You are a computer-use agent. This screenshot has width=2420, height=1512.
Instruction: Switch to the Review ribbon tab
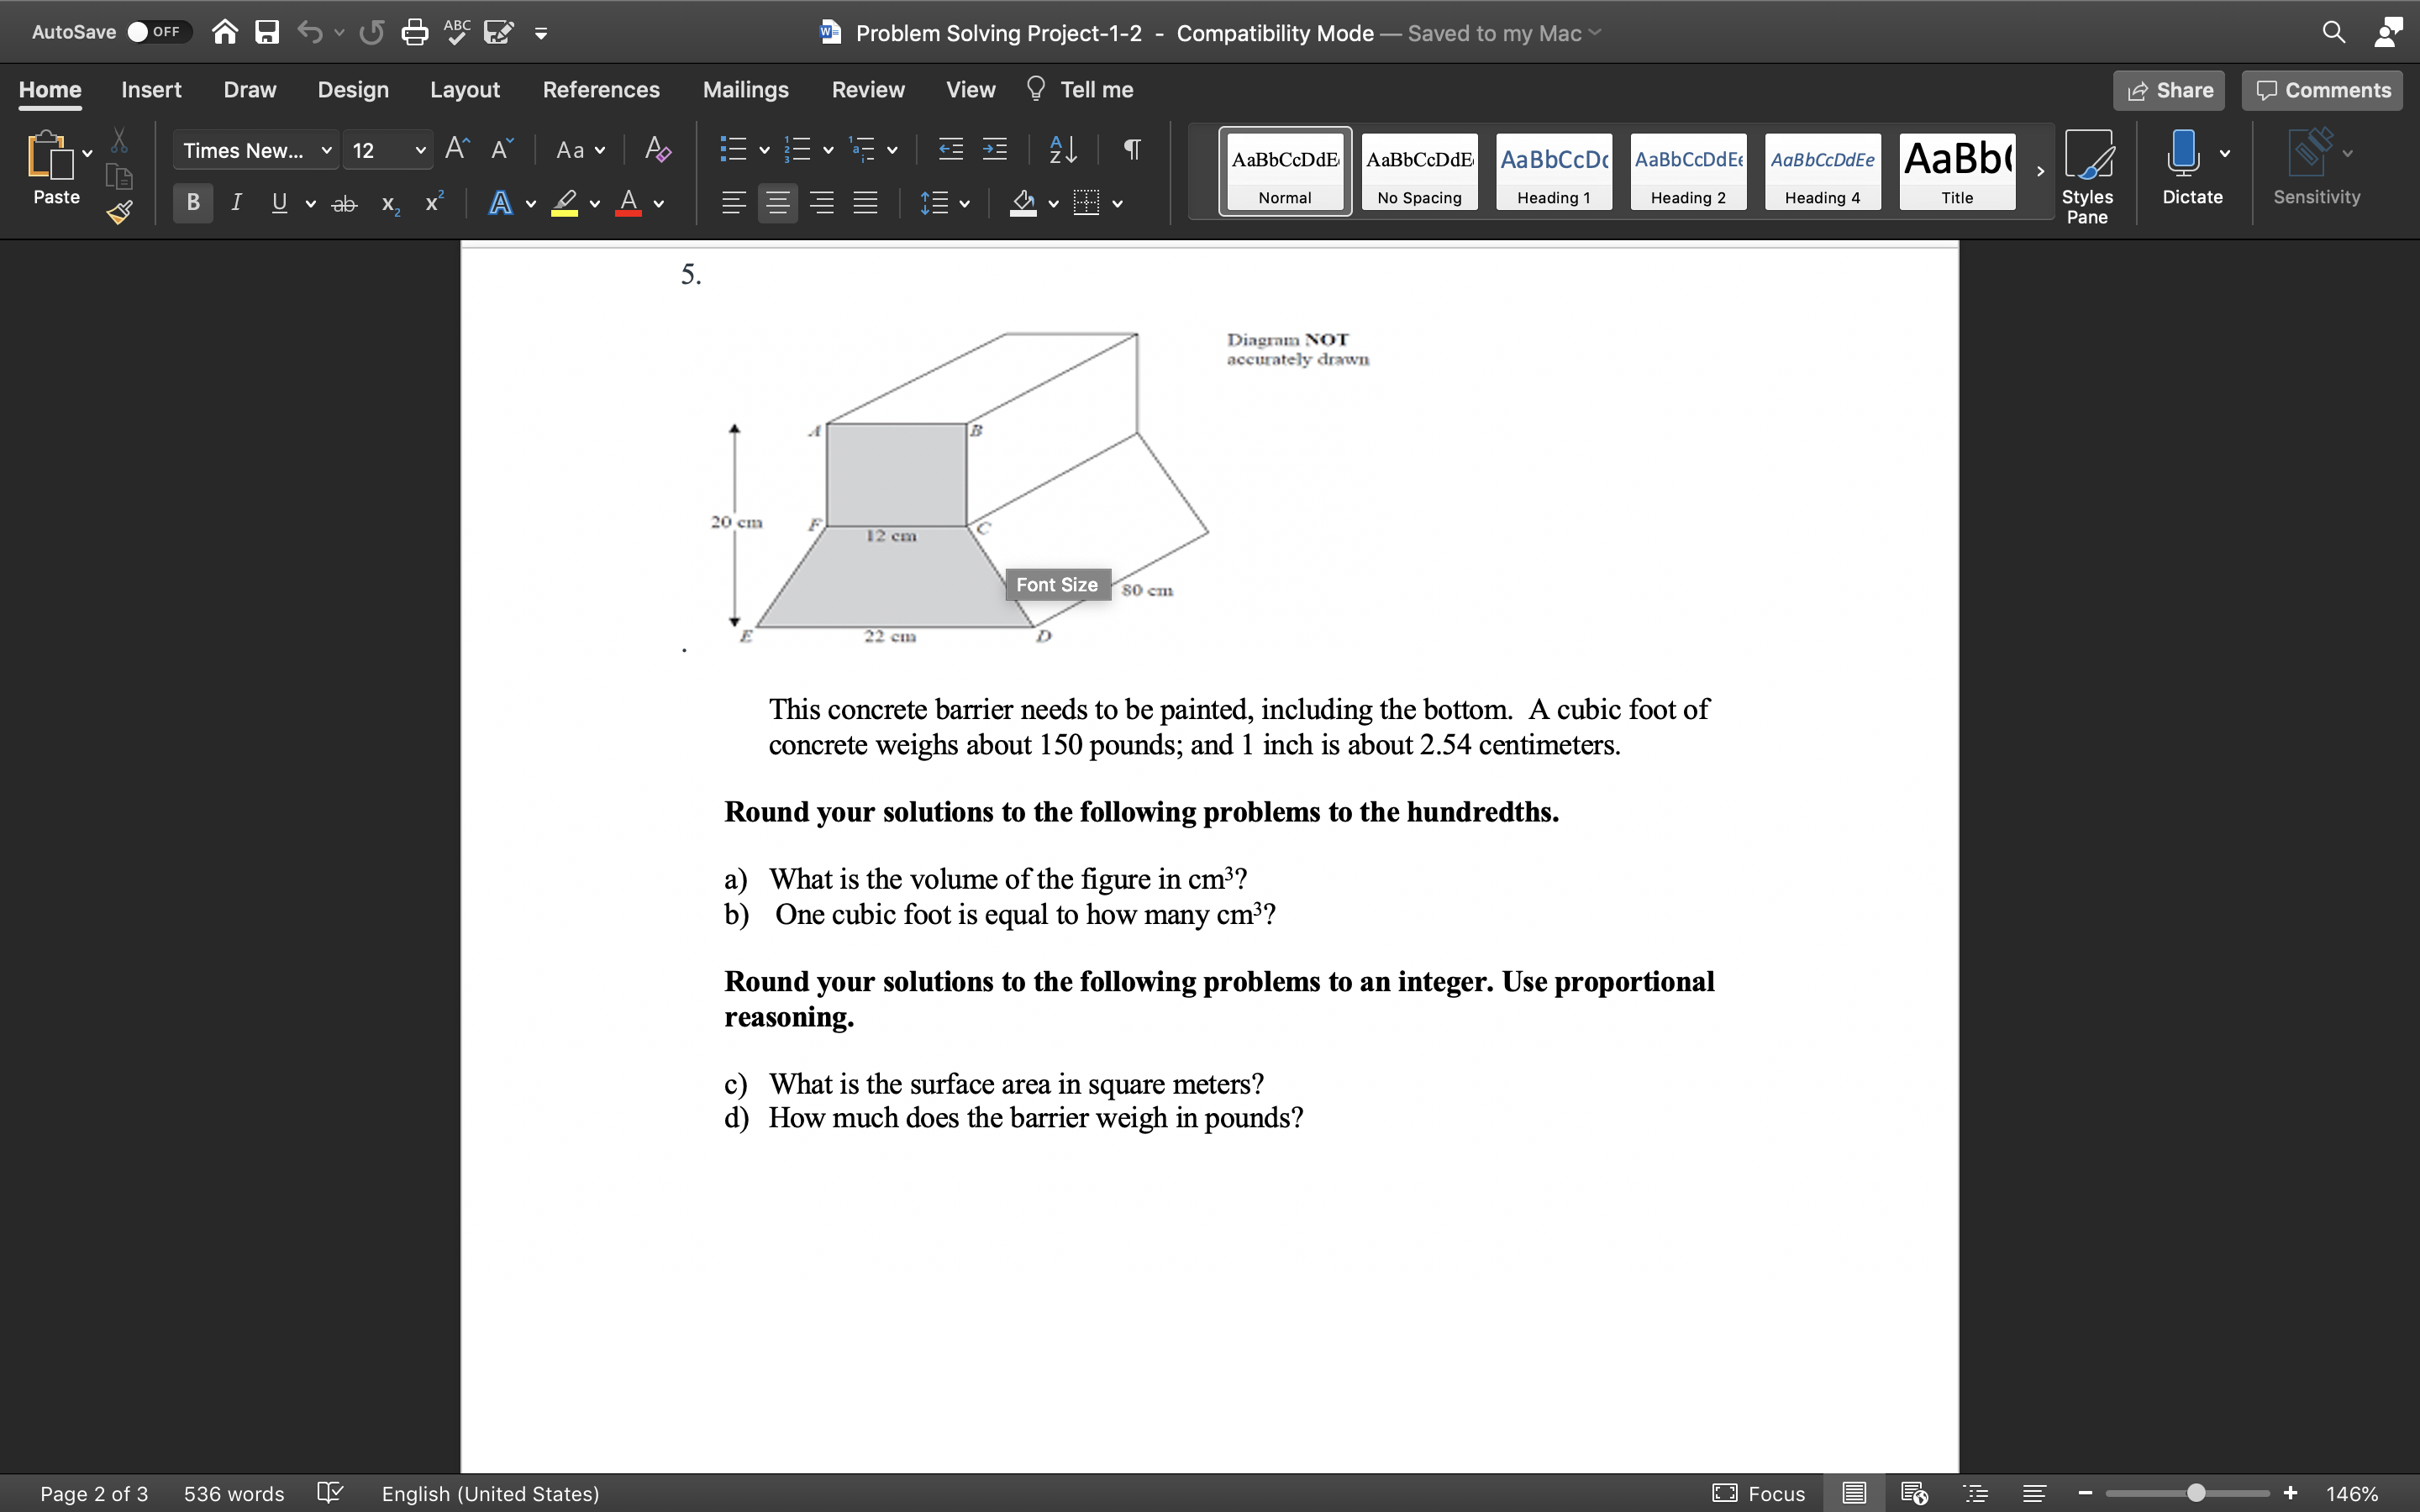click(866, 89)
